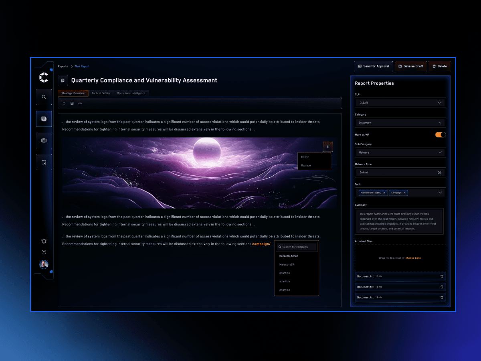Open the search icon in the sidebar
The image size is (481, 361).
click(x=44, y=97)
